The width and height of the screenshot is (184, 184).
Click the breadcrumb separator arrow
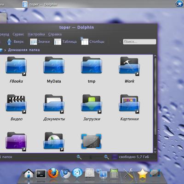point(5,50)
